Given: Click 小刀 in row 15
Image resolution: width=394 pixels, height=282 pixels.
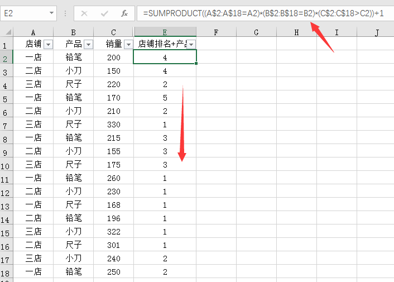Looking at the screenshot, I should point(73,232).
